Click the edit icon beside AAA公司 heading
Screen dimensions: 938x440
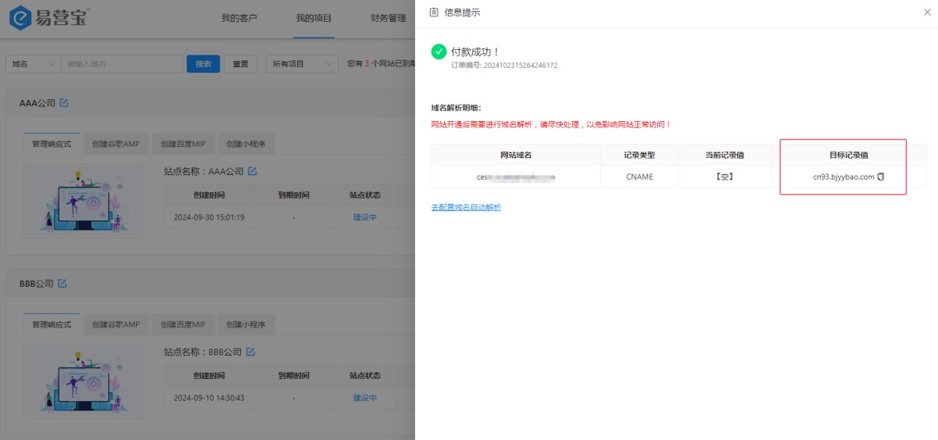[64, 103]
